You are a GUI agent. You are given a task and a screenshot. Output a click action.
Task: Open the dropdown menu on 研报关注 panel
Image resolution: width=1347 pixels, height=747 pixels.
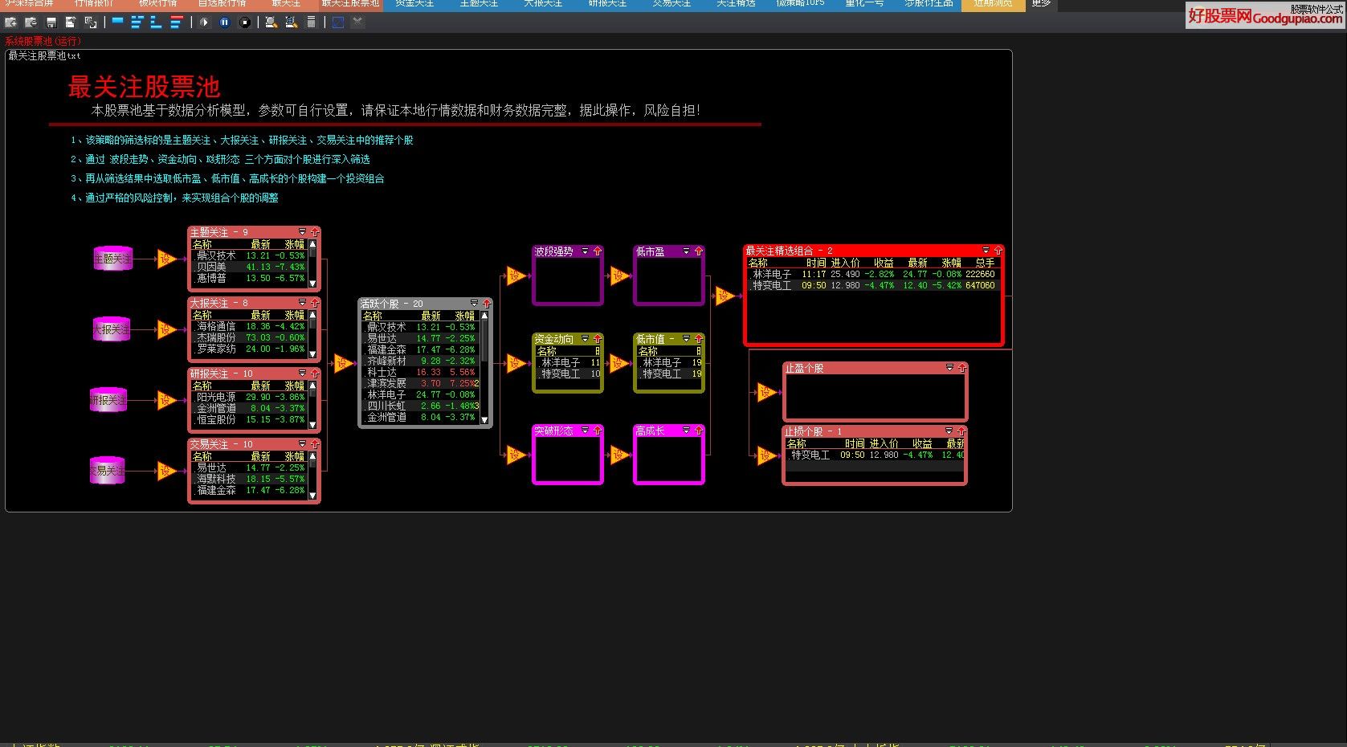302,373
